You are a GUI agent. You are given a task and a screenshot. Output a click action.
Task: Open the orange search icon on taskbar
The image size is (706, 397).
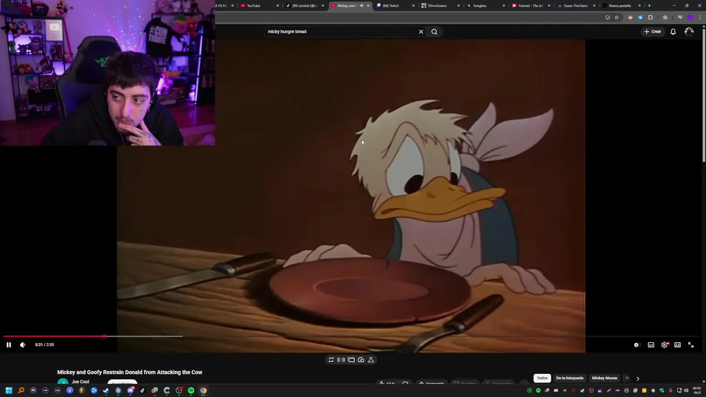pyautogui.click(x=21, y=390)
